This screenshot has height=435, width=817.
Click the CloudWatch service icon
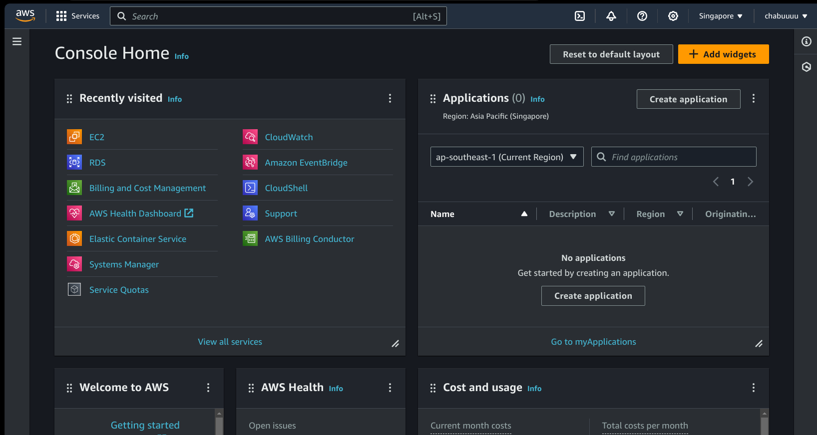pyautogui.click(x=250, y=137)
